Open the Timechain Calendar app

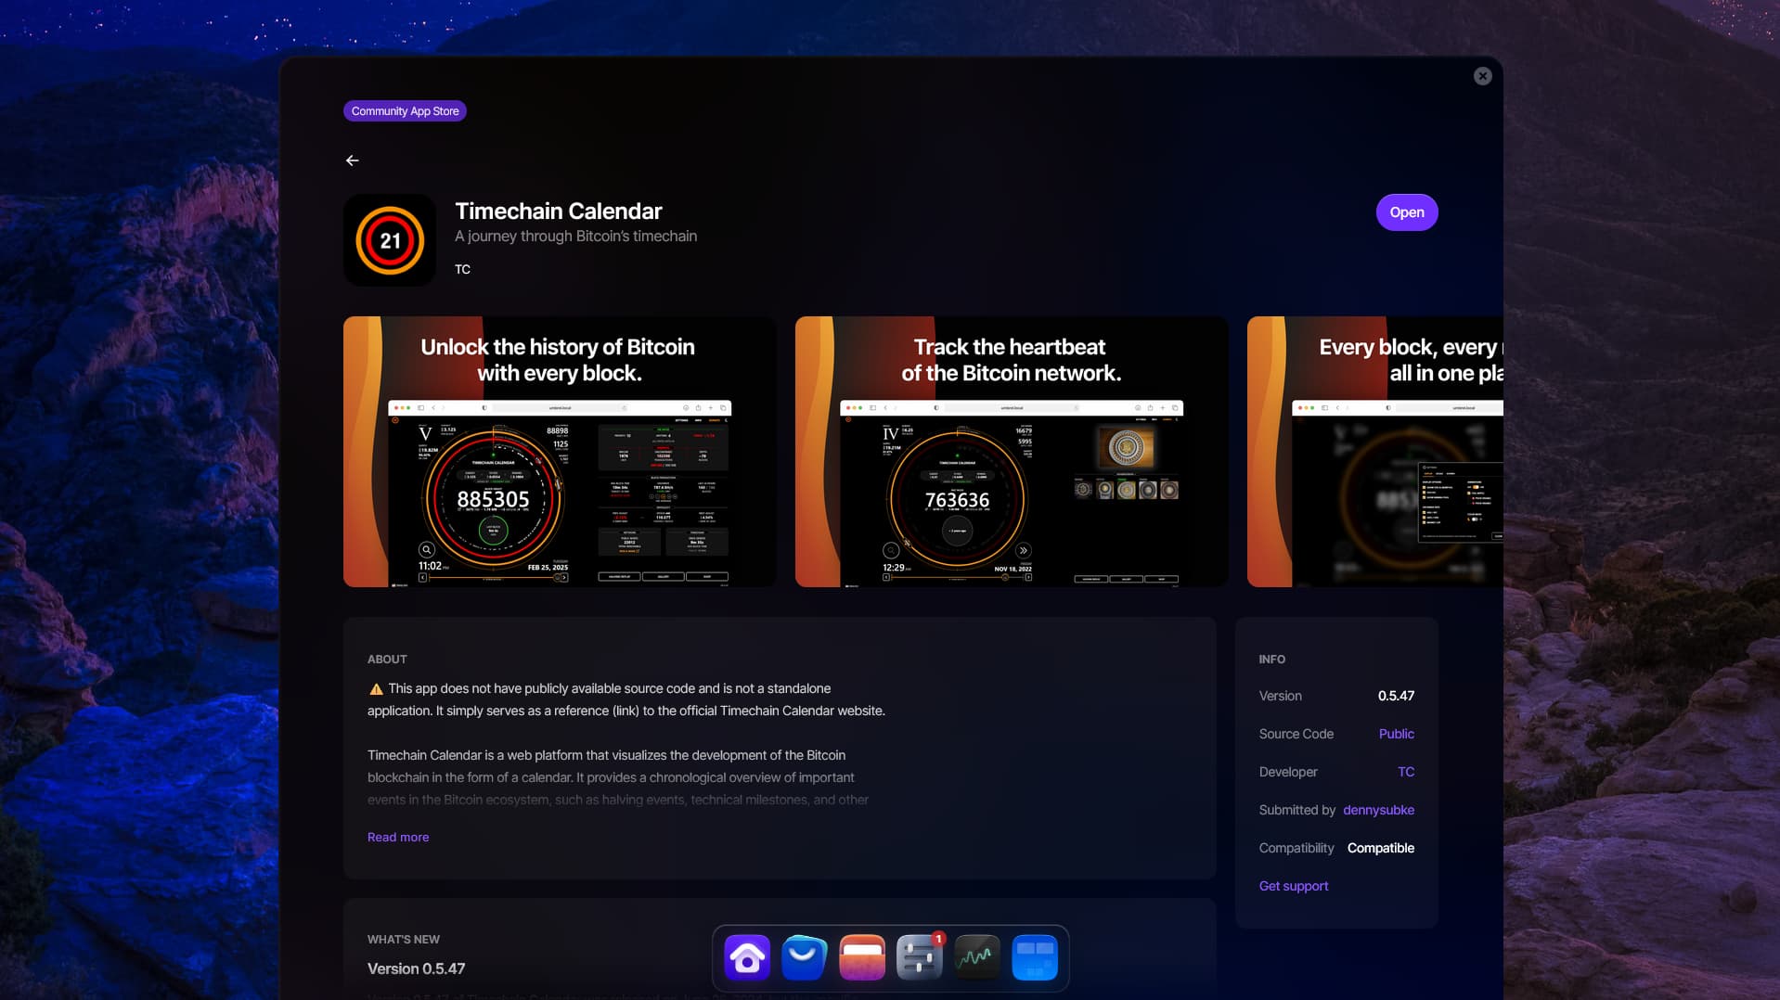pos(1406,212)
